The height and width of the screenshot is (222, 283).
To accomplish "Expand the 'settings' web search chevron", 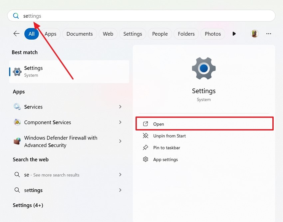I will coord(120,190).
